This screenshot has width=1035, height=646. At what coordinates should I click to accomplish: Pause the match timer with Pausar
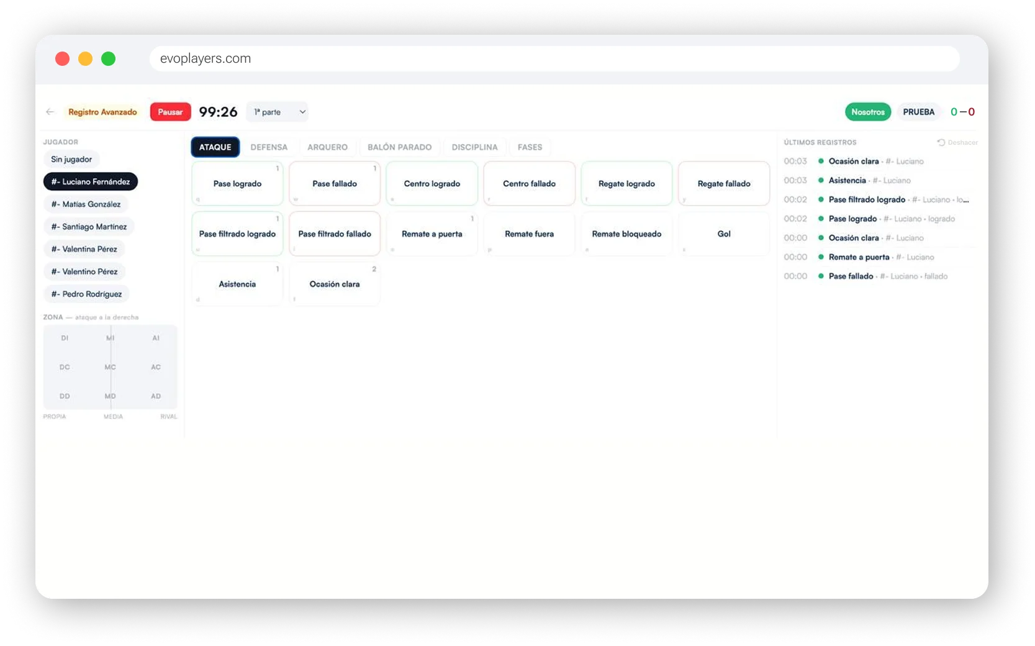pos(170,112)
